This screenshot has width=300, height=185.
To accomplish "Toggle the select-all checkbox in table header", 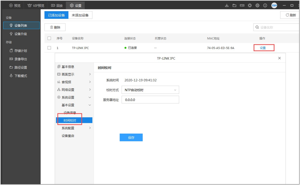I will (49, 38).
